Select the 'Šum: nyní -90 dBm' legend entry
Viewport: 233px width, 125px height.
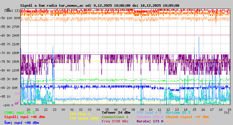(22, 123)
